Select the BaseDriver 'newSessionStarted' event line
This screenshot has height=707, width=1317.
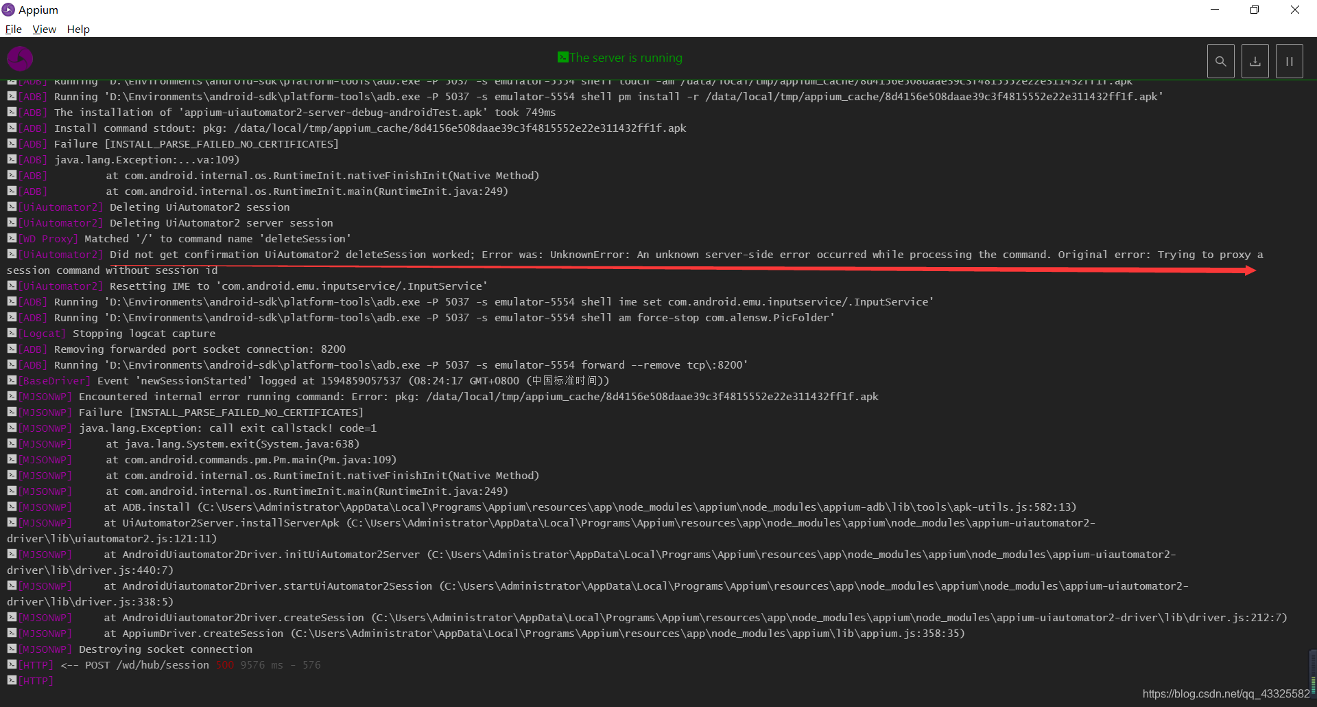353,381
